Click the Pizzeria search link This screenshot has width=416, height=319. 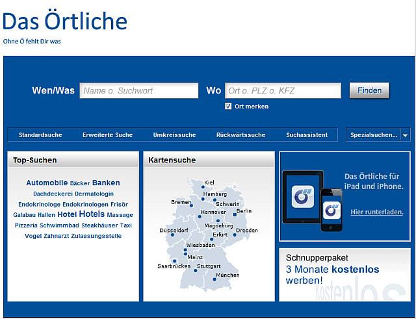(26, 225)
